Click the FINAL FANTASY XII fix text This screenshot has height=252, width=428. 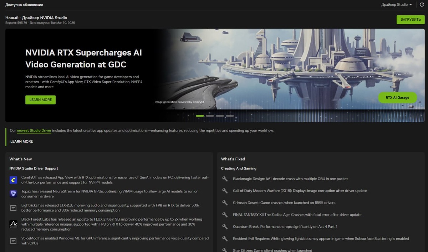pos(297,215)
